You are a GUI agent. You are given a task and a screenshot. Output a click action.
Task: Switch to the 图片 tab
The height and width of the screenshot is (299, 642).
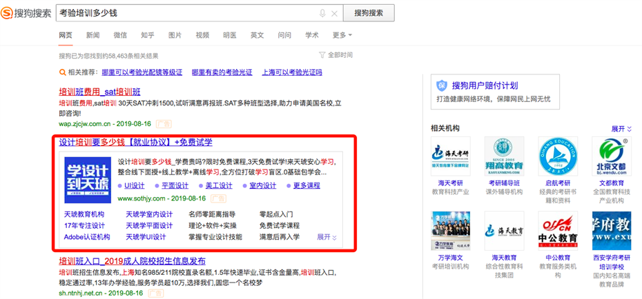pos(175,35)
